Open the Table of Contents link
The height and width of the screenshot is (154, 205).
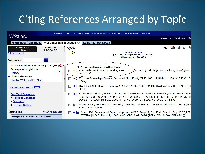coord(24,98)
